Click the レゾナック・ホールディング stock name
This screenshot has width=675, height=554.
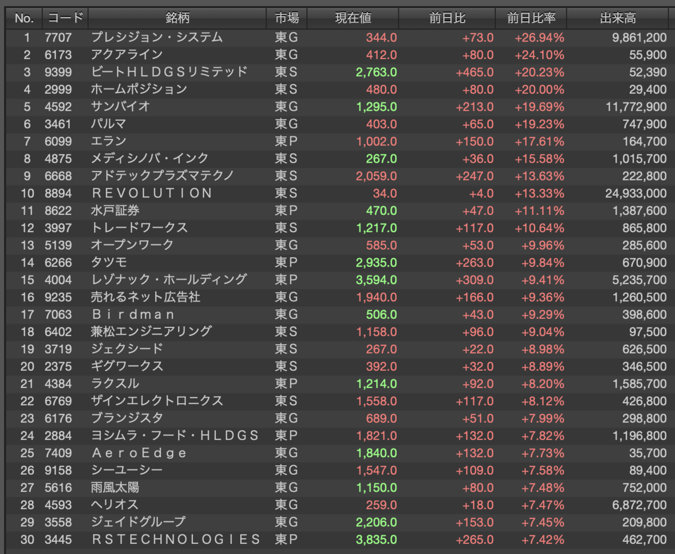pos(169,280)
